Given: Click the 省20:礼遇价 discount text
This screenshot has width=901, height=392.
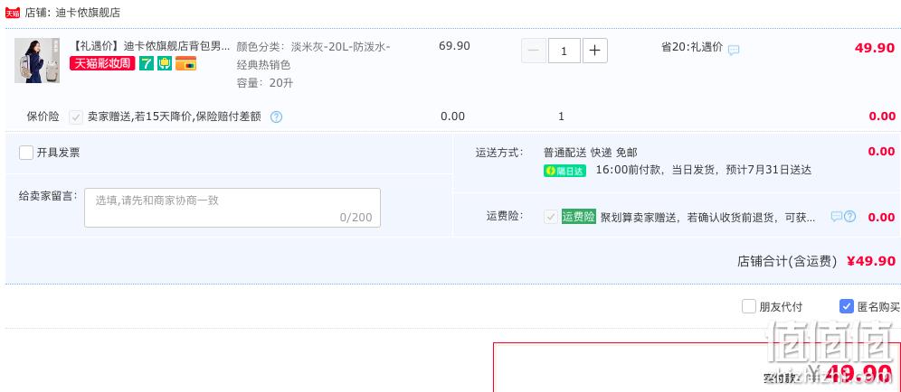Looking at the screenshot, I should (x=692, y=47).
